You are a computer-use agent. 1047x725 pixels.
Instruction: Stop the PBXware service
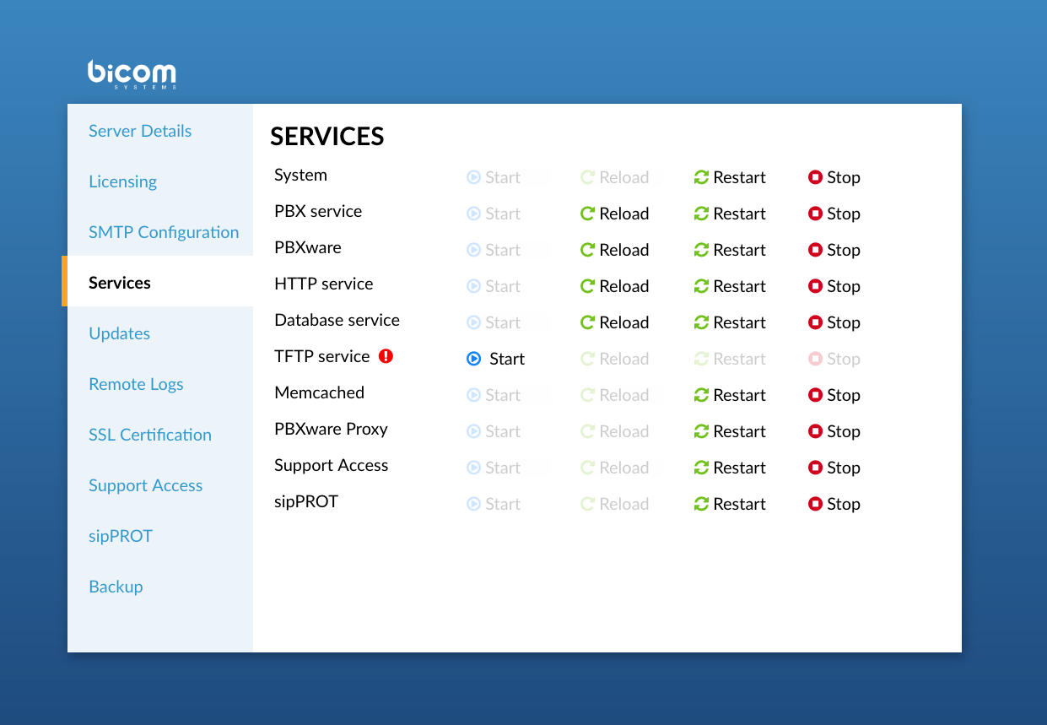pyautogui.click(x=834, y=250)
